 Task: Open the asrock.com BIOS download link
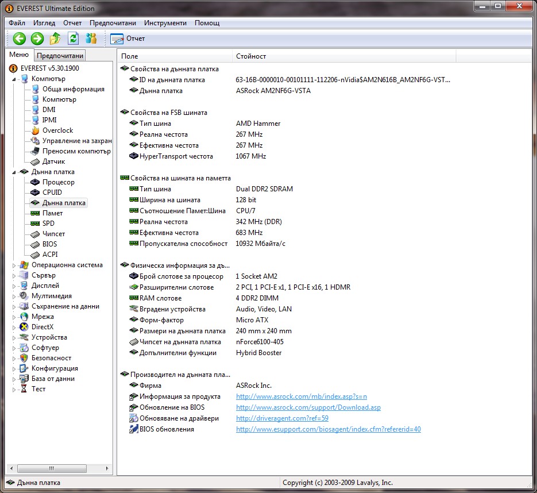point(308,407)
